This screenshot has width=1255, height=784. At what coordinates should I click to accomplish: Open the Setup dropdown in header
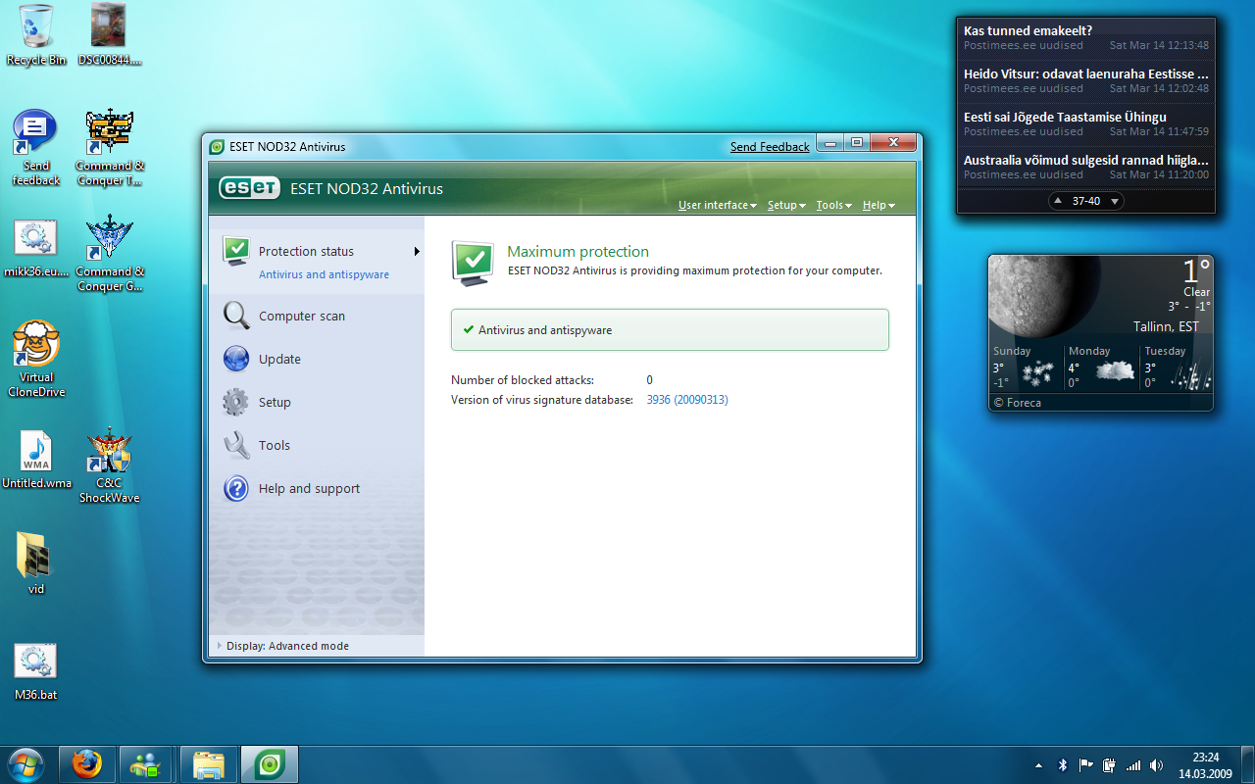[786, 205]
